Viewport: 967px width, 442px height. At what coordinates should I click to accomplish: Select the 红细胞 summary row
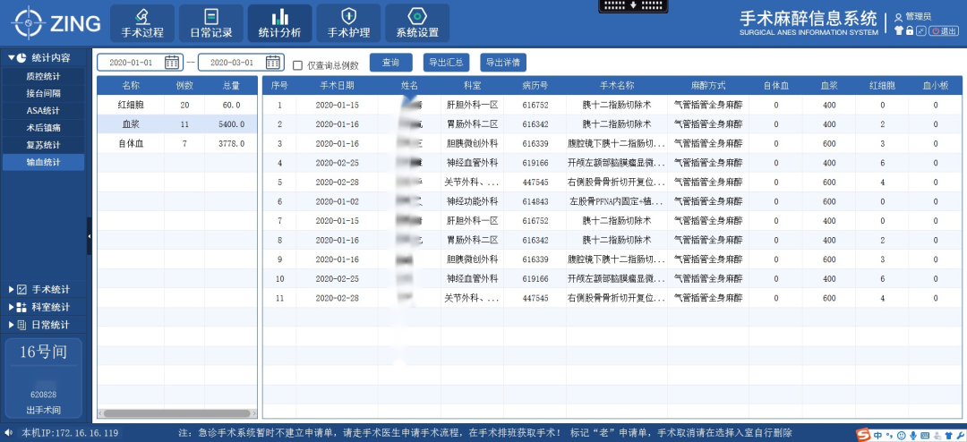point(177,105)
